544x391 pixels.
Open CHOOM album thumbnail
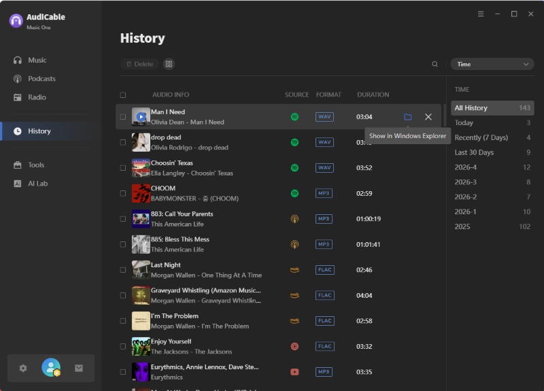[x=141, y=193]
